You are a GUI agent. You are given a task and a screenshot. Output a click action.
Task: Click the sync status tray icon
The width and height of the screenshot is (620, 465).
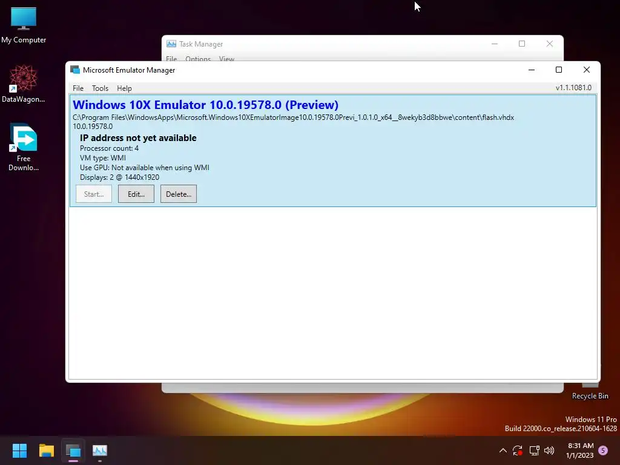pyautogui.click(x=518, y=450)
